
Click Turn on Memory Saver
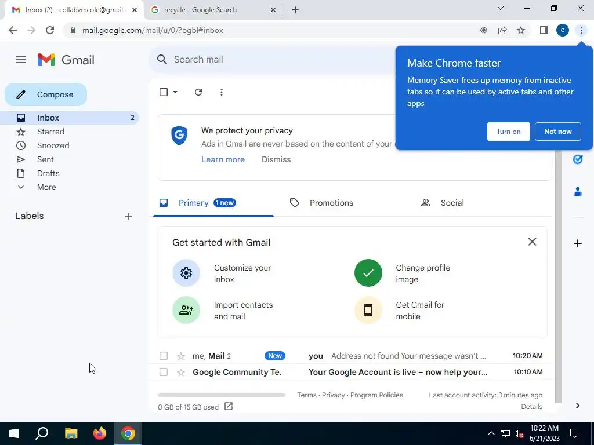(x=508, y=132)
